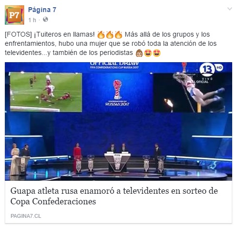Click the first fire emoji

(x=101, y=35)
